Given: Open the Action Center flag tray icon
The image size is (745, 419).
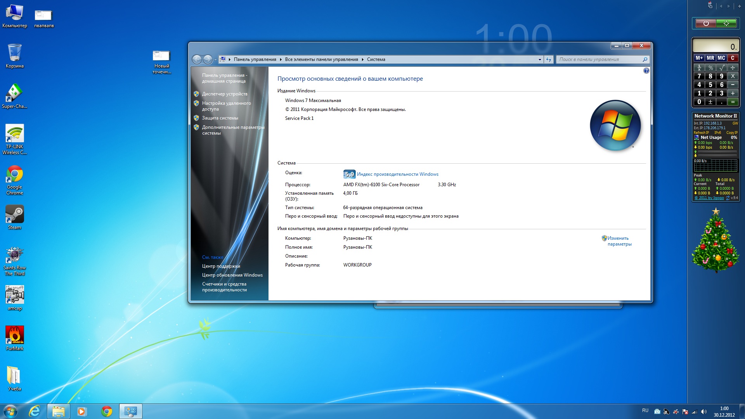Looking at the screenshot, I should pos(685,412).
